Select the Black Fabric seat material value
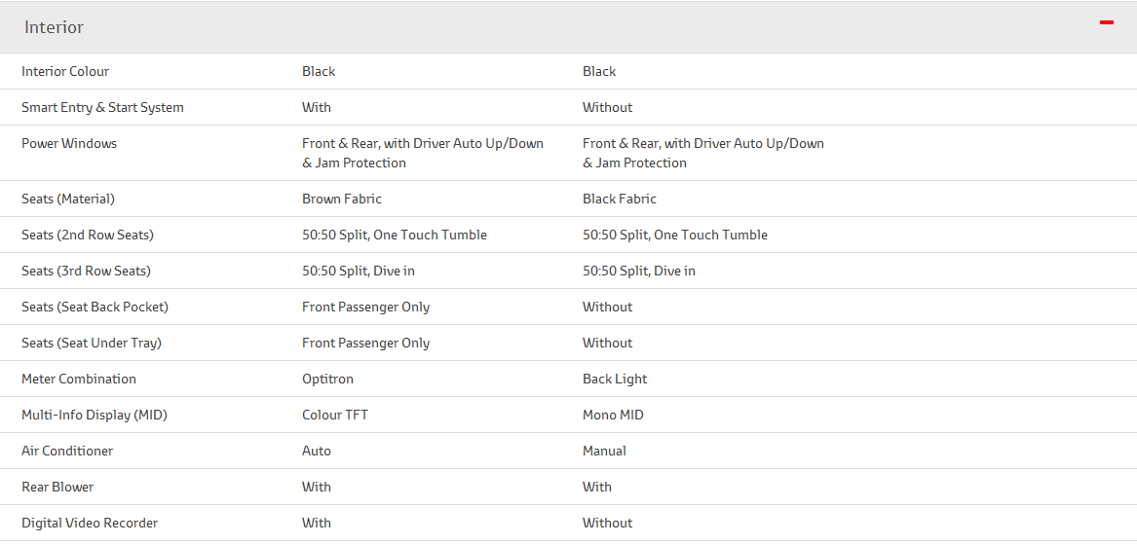Image resolution: width=1137 pixels, height=544 pixels. point(620,199)
